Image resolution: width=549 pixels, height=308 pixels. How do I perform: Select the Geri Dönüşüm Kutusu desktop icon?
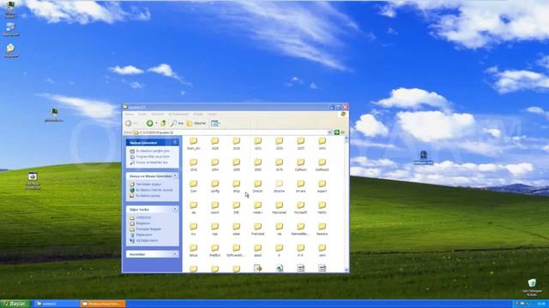pyautogui.click(x=532, y=287)
